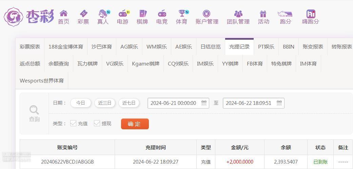Switch to the AE娱乐 tab
Screen dimensions: 353x169
[x=184, y=46]
